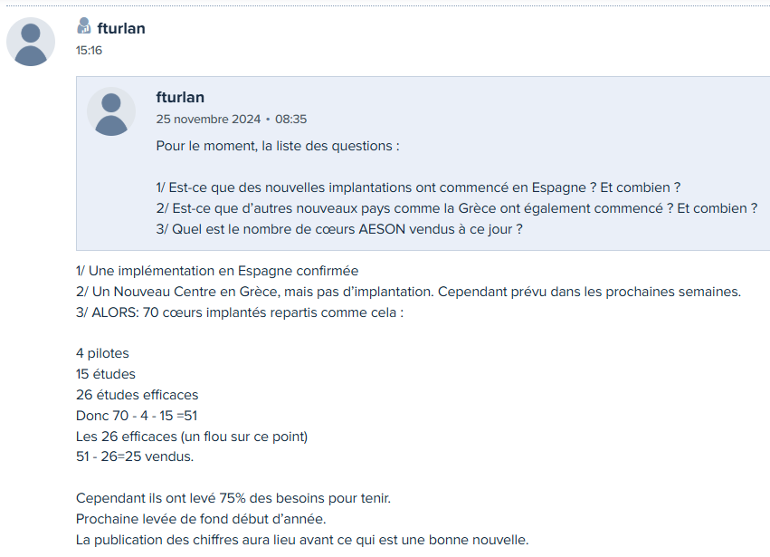Screen dimensions: 770x557
Task: Open the post author's large profile avatar
Action: pos(31,42)
